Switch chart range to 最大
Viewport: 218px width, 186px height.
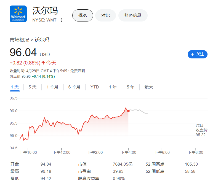pyautogui.click(x=149, y=87)
